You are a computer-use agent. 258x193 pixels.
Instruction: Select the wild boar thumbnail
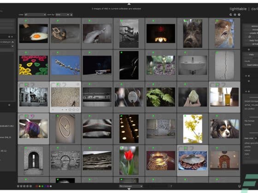(193, 34)
